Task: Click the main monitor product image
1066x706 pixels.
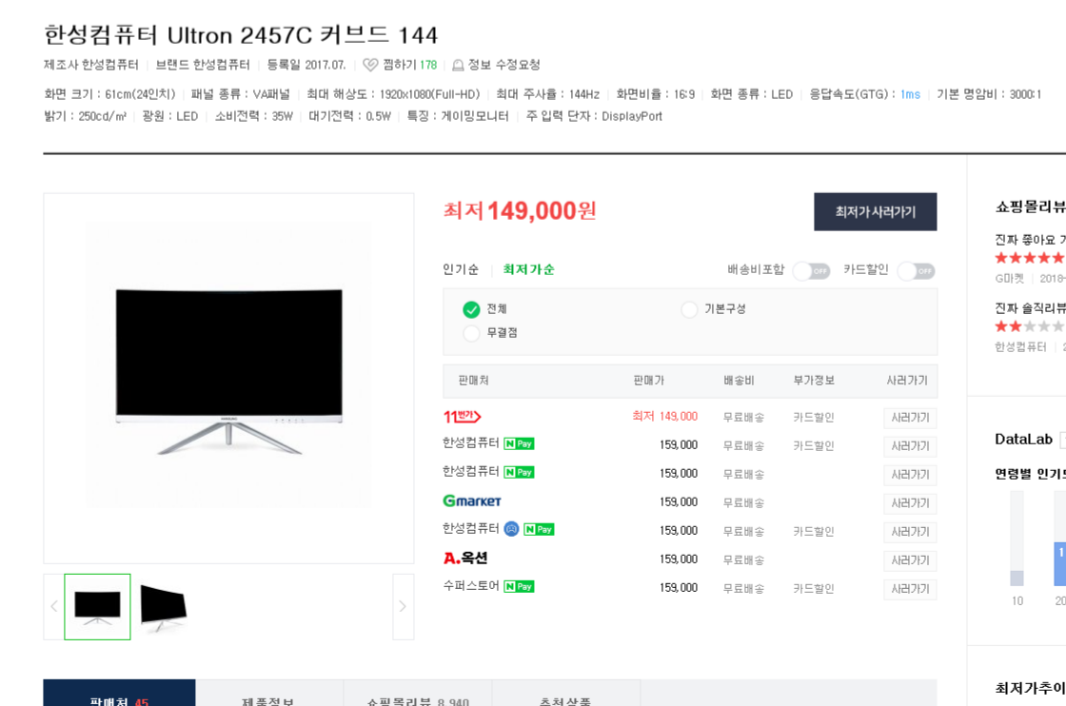Action: pyautogui.click(x=229, y=379)
